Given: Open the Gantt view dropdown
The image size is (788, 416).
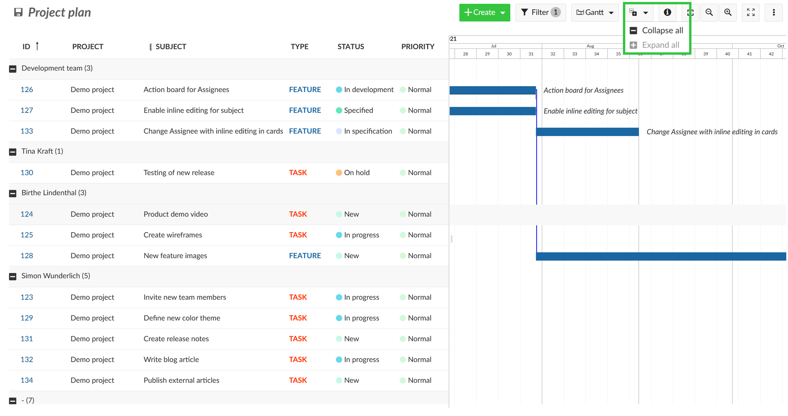Looking at the screenshot, I should click(595, 13).
